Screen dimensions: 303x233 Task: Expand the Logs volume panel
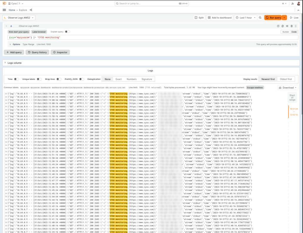pyautogui.click(x=5, y=63)
